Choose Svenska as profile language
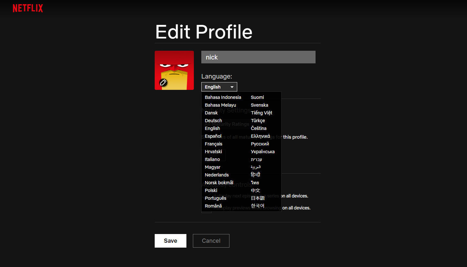This screenshot has height=267, width=467. click(x=259, y=105)
